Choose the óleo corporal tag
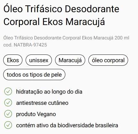This screenshot has height=134, width=138. (x=108, y=60)
